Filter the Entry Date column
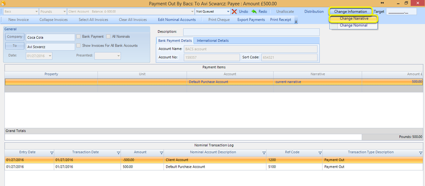Image resolution: width=425 pixels, height=186 pixels. click(52, 153)
